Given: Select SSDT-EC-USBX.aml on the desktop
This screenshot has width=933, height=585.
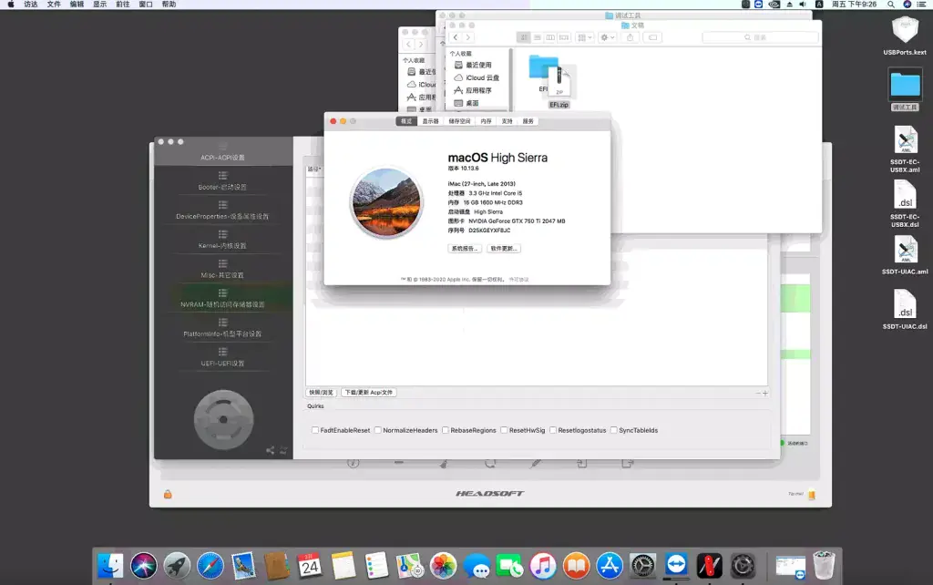Looking at the screenshot, I should (905, 149).
